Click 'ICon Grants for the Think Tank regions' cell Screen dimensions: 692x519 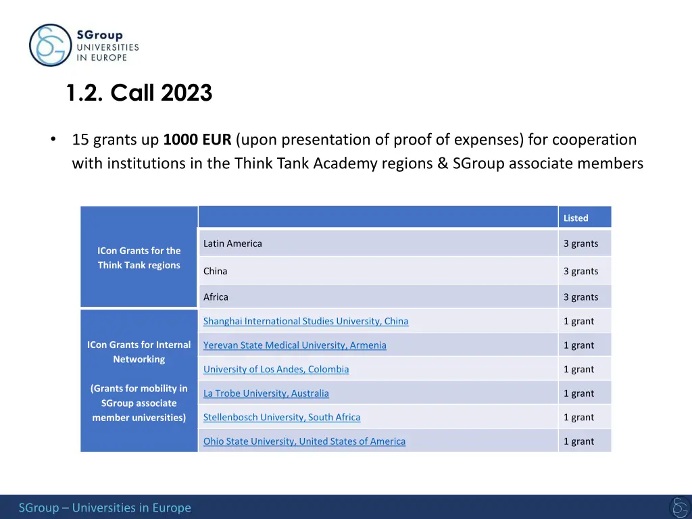[139, 257]
